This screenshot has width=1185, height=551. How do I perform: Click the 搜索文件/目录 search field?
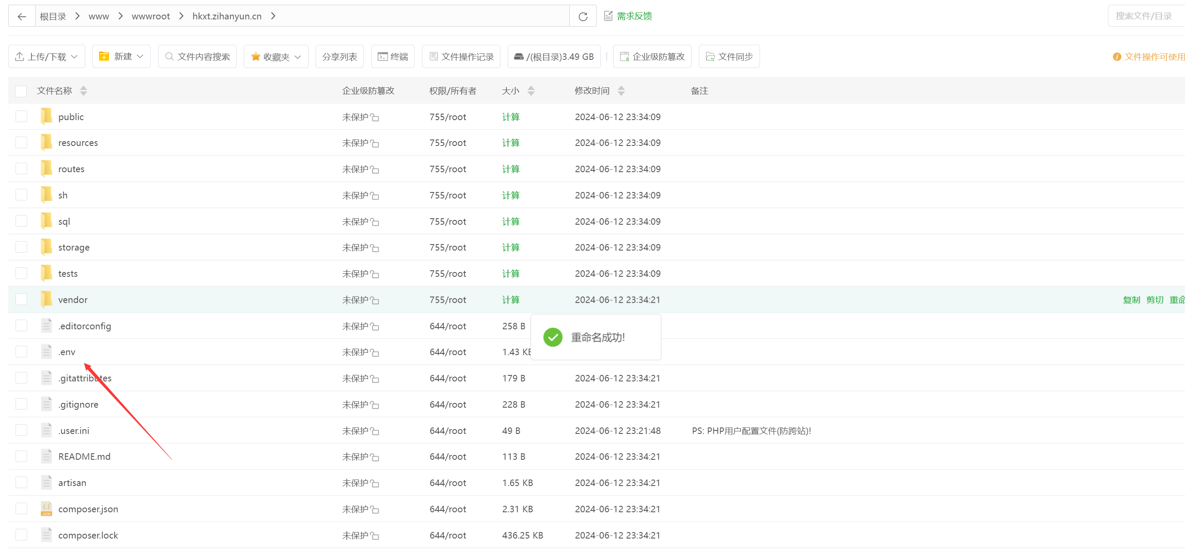tap(1146, 16)
